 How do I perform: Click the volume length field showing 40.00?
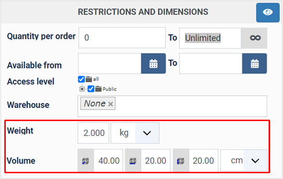click(x=108, y=160)
